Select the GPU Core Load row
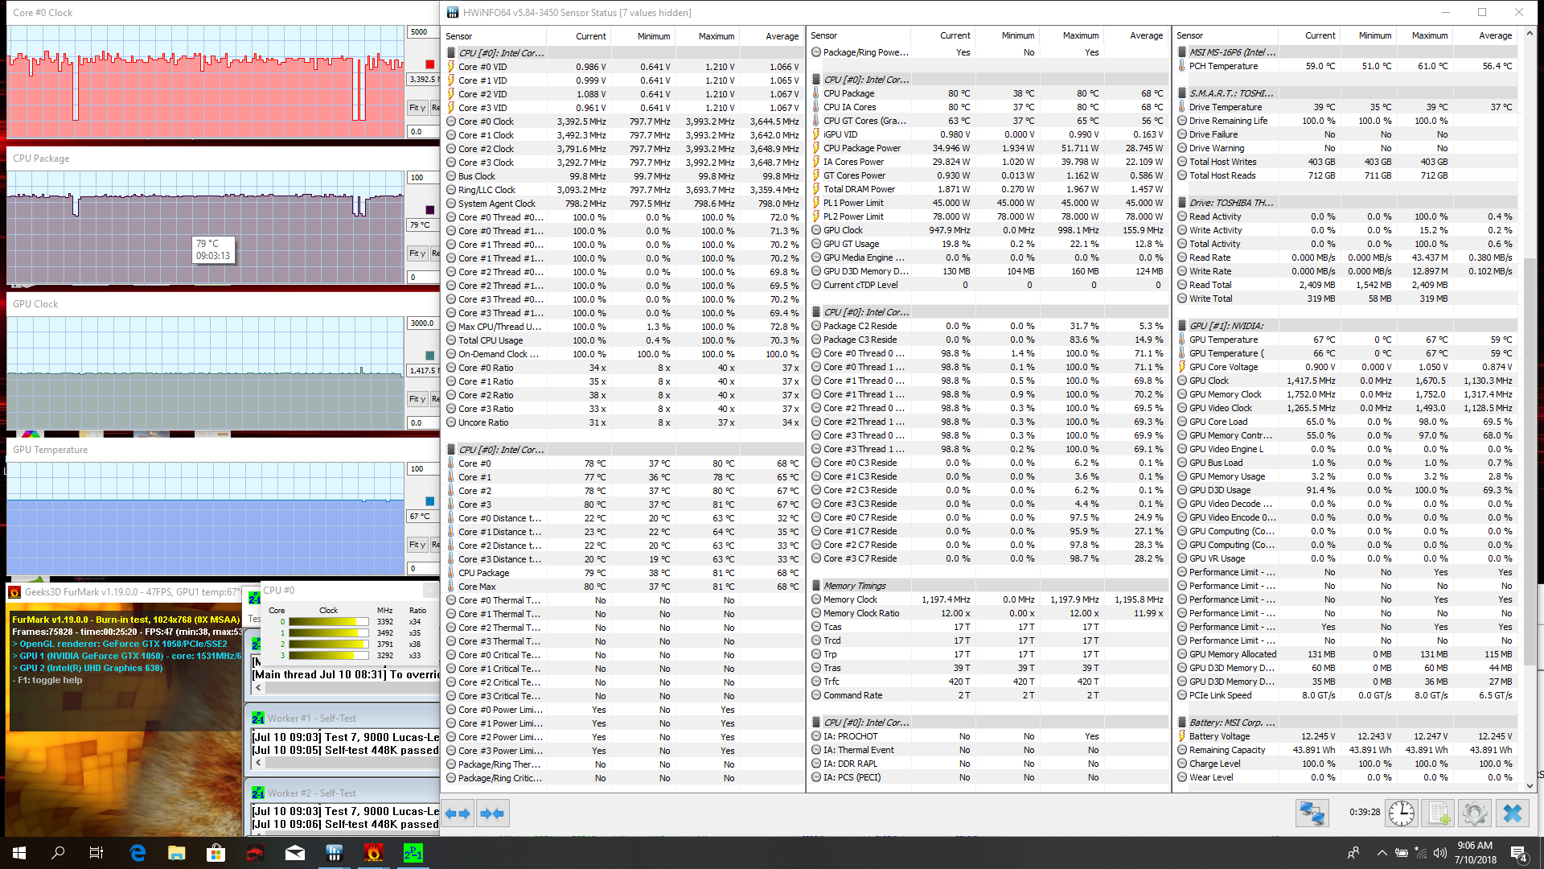This screenshot has width=1544, height=869. [x=1347, y=422]
